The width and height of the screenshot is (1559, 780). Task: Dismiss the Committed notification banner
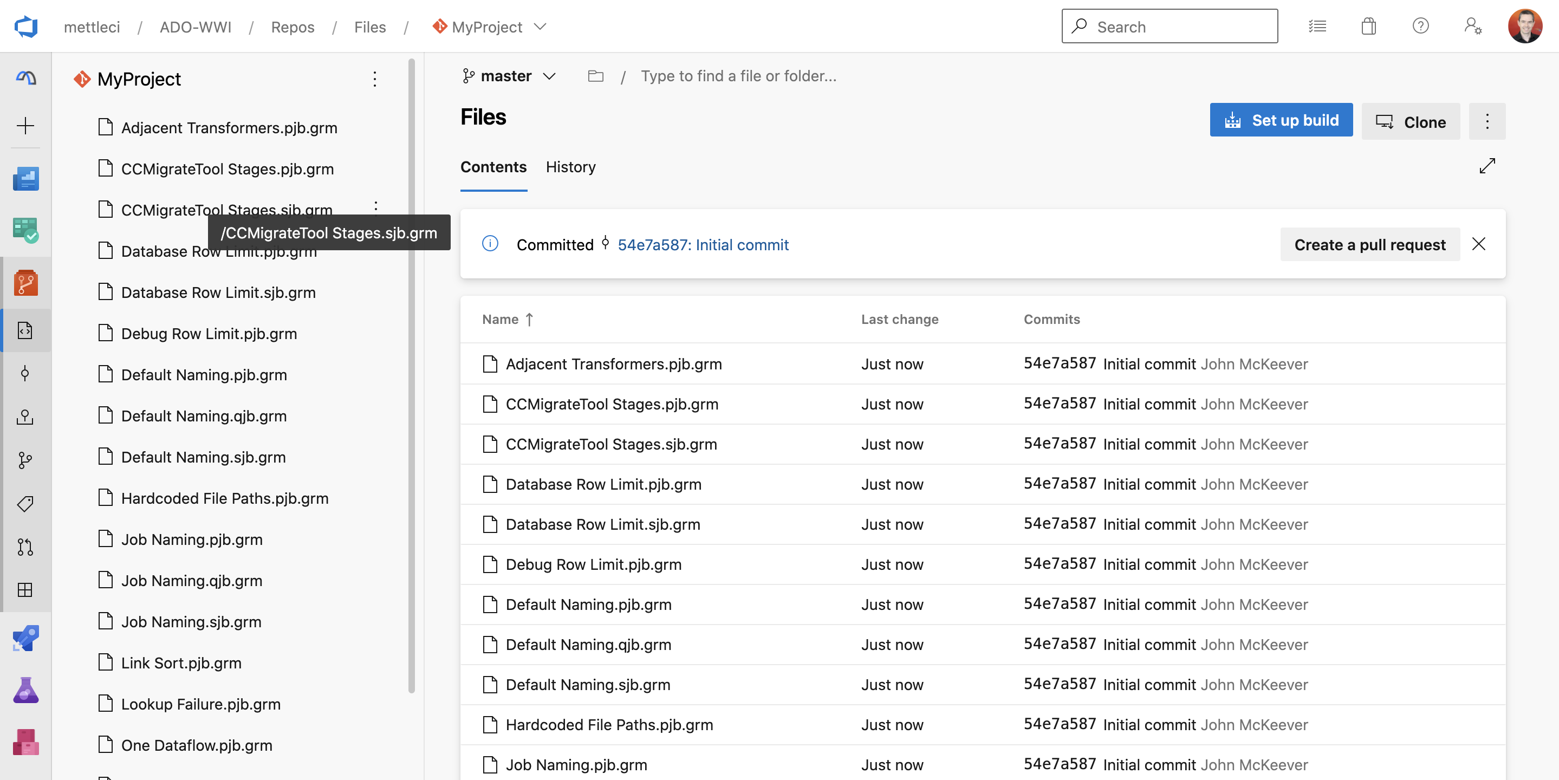pos(1478,244)
